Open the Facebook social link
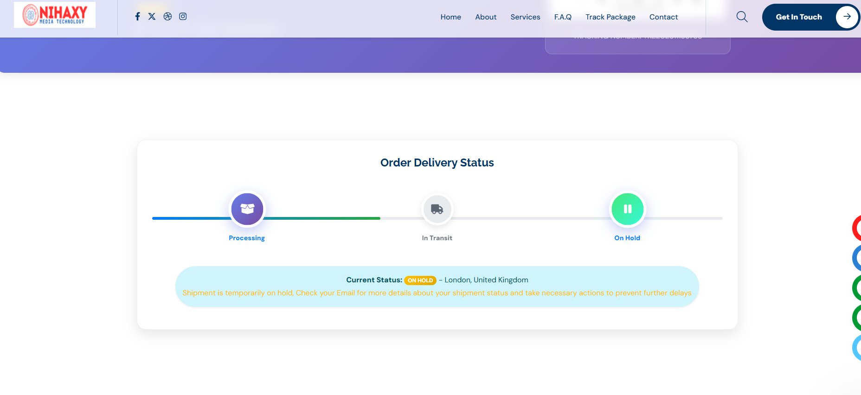Image resolution: width=861 pixels, height=395 pixels. coord(137,17)
